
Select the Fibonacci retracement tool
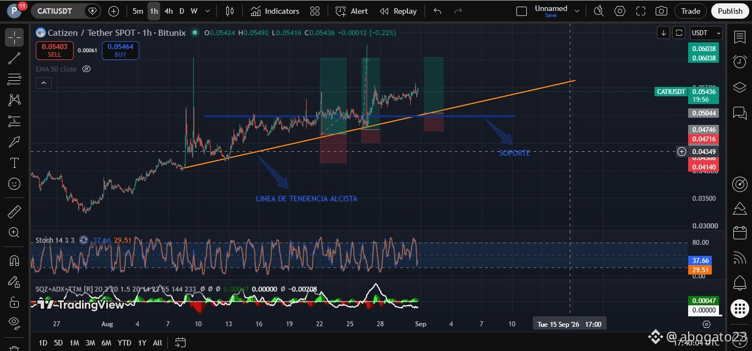(14, 79)
